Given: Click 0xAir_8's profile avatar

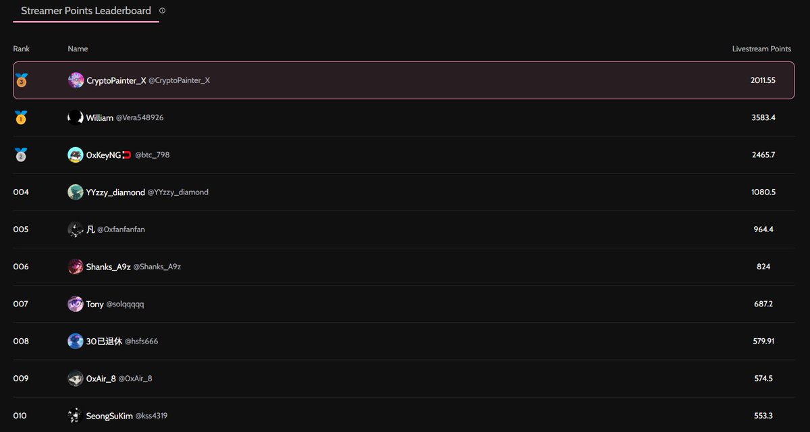Looking at the screenshot, I should click(76, 378).
